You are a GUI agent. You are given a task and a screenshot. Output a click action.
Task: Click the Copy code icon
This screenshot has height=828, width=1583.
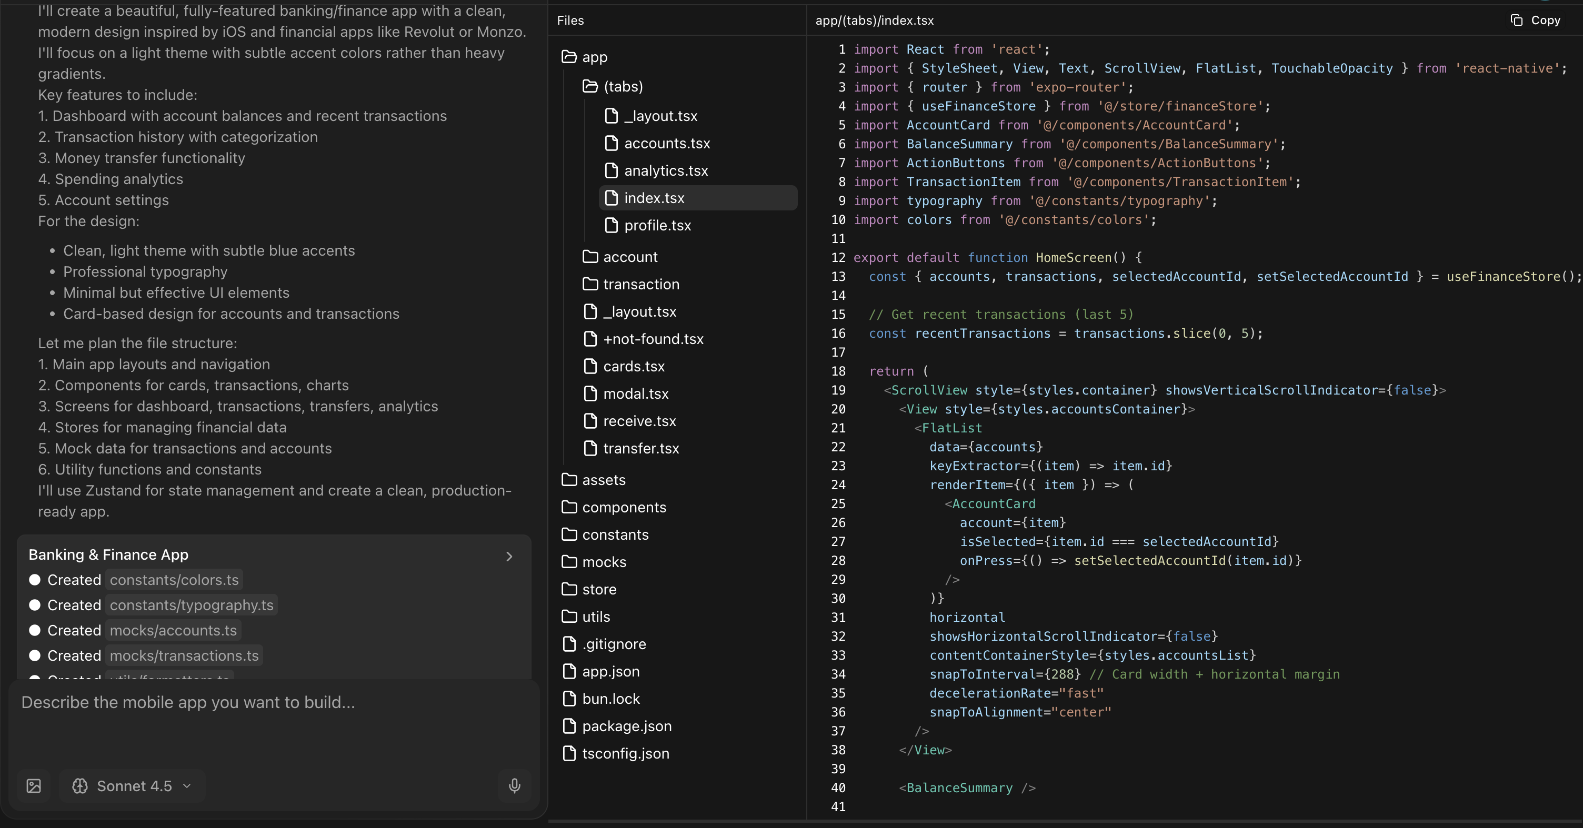pos(1516,21)
